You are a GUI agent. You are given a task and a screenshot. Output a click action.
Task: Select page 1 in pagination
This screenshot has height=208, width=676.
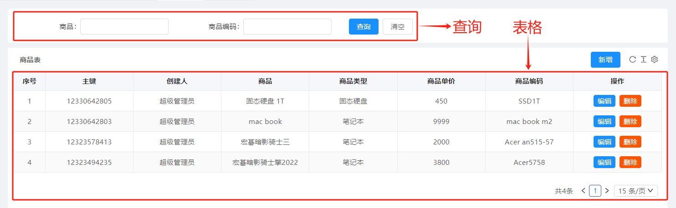coord(595,191)
